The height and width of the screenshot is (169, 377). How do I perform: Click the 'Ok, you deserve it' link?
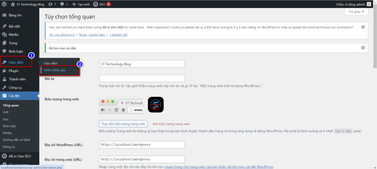(x=62, y=35)
